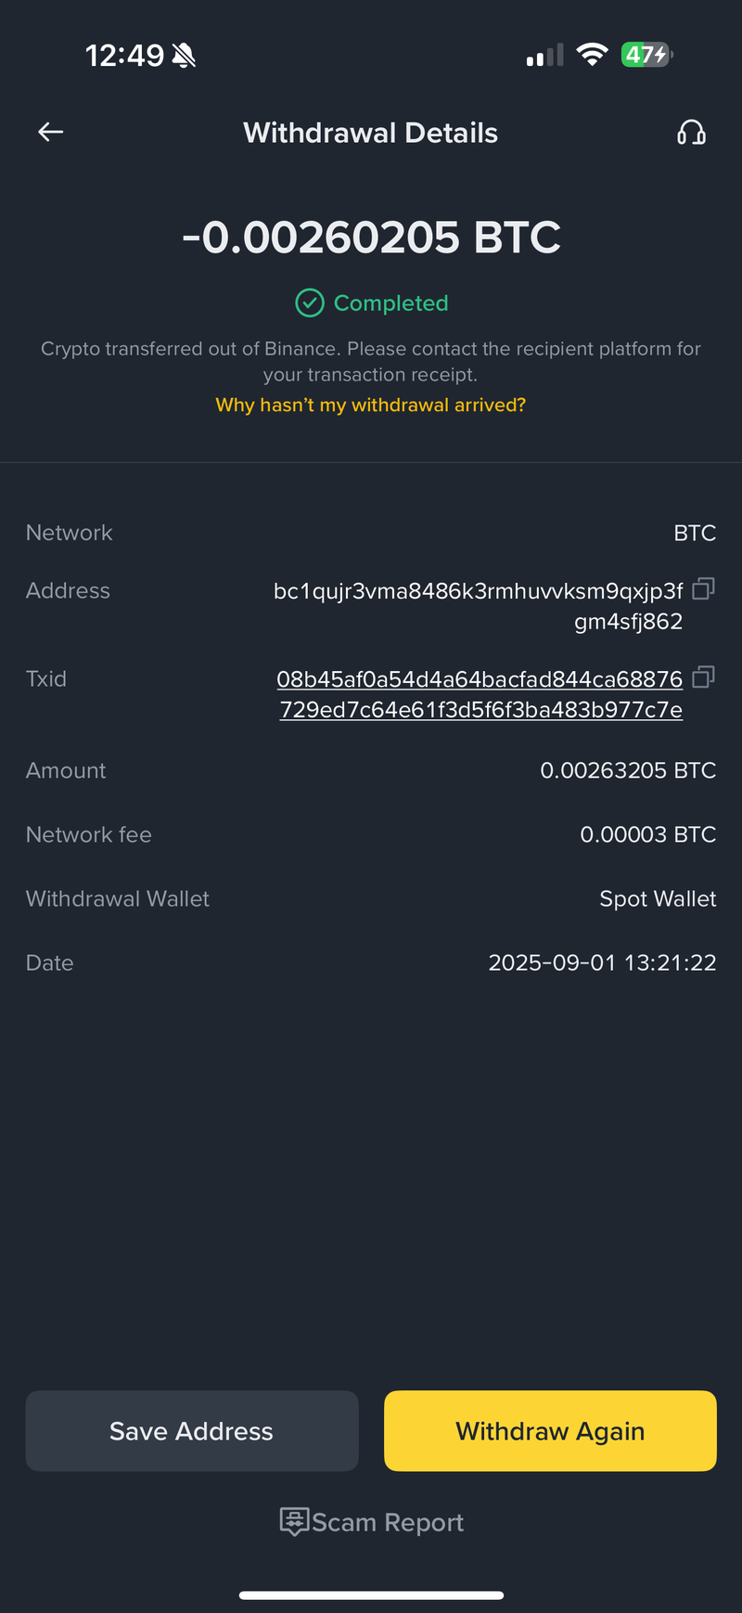Viewport: 742px width, 1613px height.
Task: Tap the battery charging indicator
Action: [646, 55]
